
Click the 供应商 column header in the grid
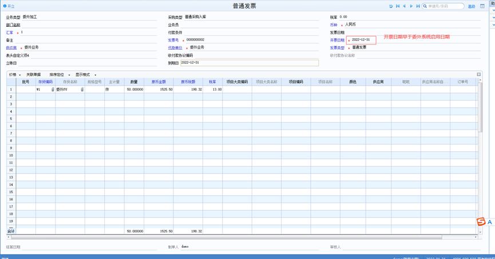378,82
